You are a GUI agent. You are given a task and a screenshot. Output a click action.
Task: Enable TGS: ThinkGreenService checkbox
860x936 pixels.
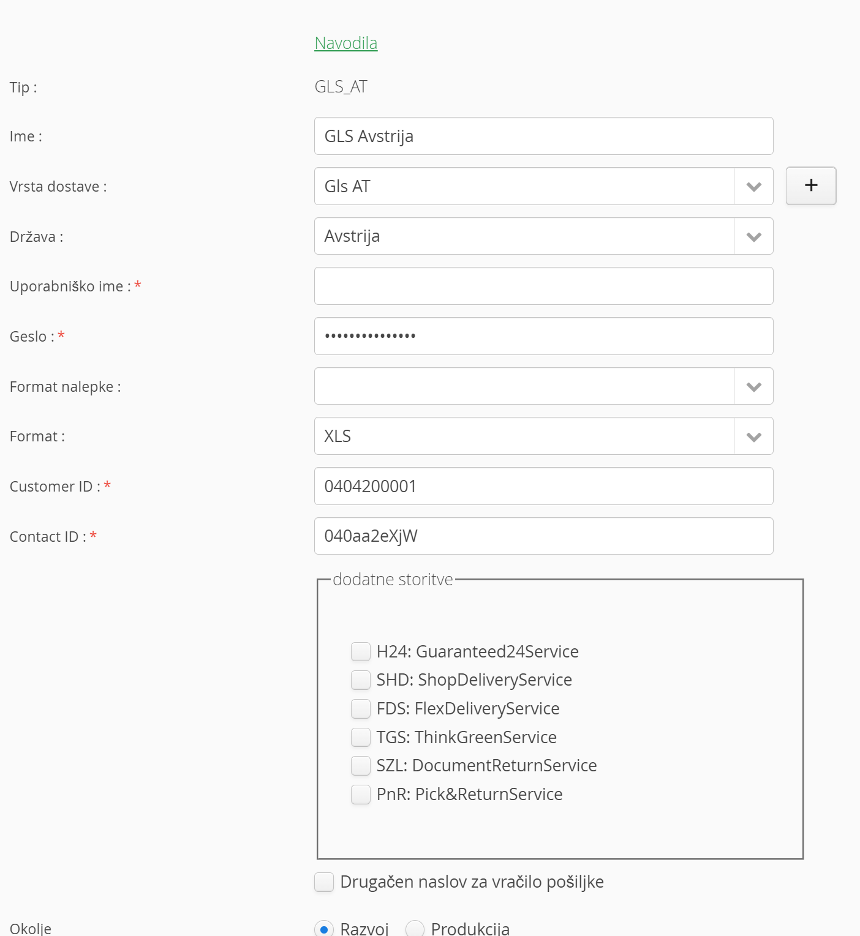pyautogui.click(x=361, y=737)
